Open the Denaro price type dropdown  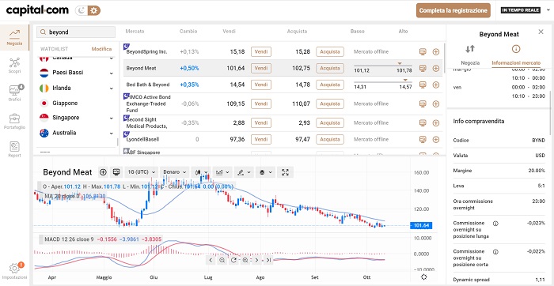[175, 172]
